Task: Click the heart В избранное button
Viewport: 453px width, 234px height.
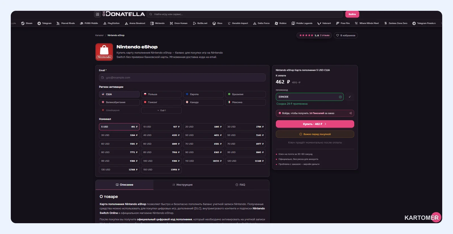Action: point(346,35)
